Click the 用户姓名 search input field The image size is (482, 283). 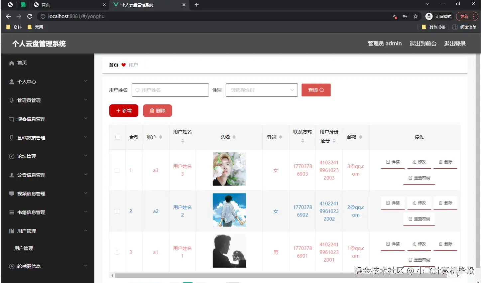click(x=170, y=90)
